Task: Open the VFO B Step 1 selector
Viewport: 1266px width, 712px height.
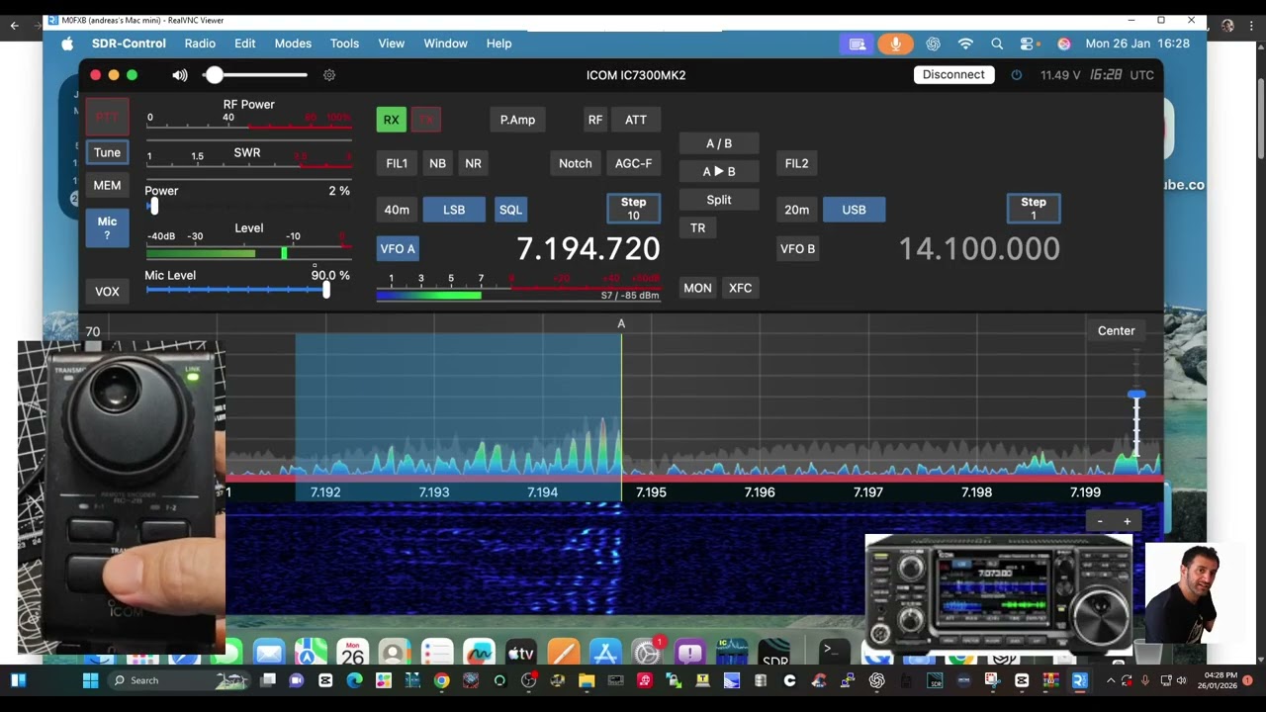Action: click(1034, 209)
